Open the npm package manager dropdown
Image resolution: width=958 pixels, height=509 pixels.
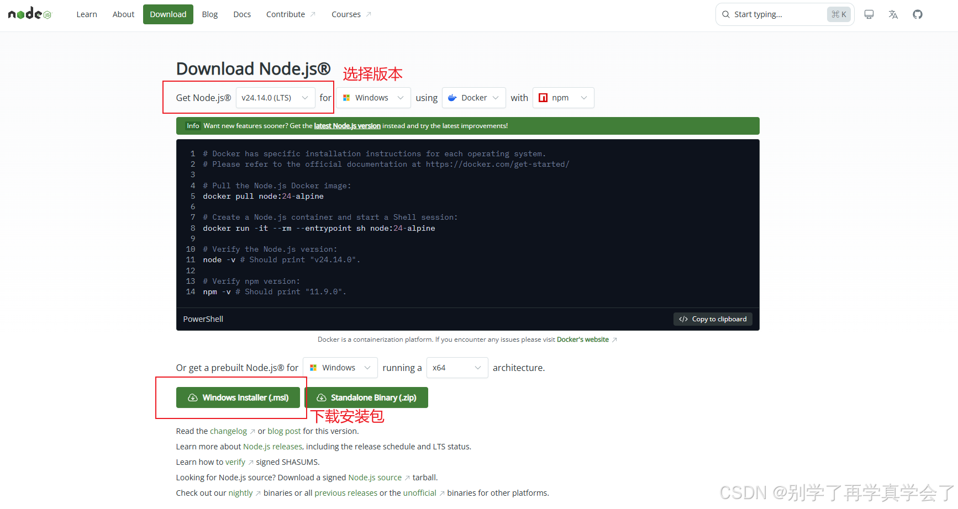coord(564,98)
